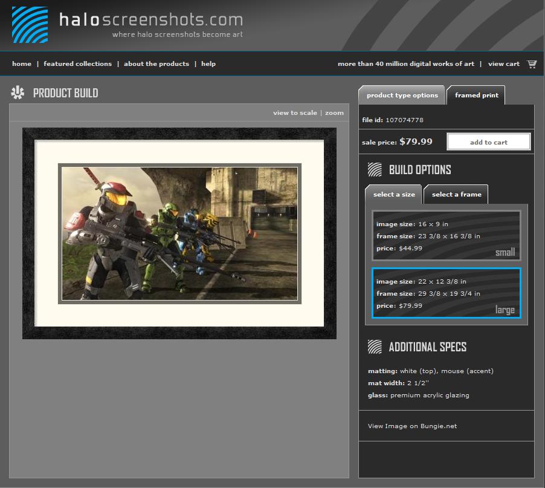545x488 pixels.
Task: Click the BUILD OPTIONS heading
Action: click(420, 170)
